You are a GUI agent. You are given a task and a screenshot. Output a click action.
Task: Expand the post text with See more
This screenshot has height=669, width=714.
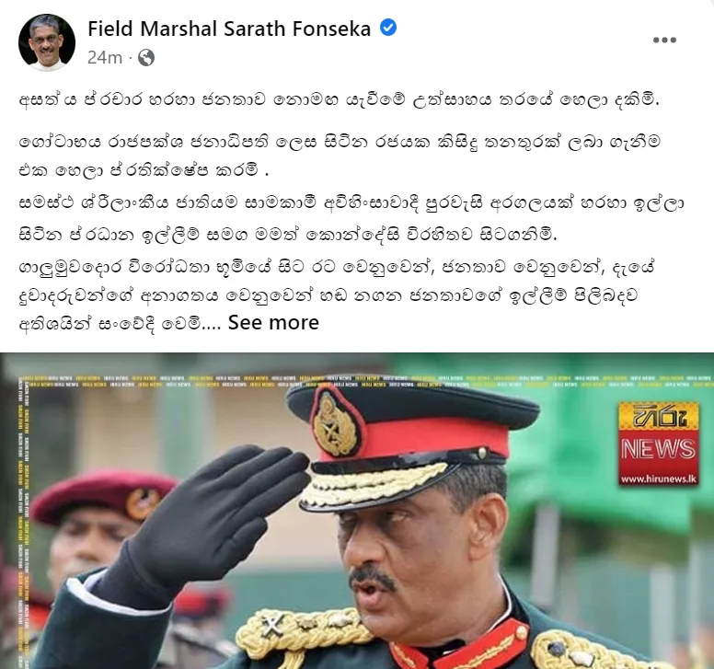click(273, 322)
